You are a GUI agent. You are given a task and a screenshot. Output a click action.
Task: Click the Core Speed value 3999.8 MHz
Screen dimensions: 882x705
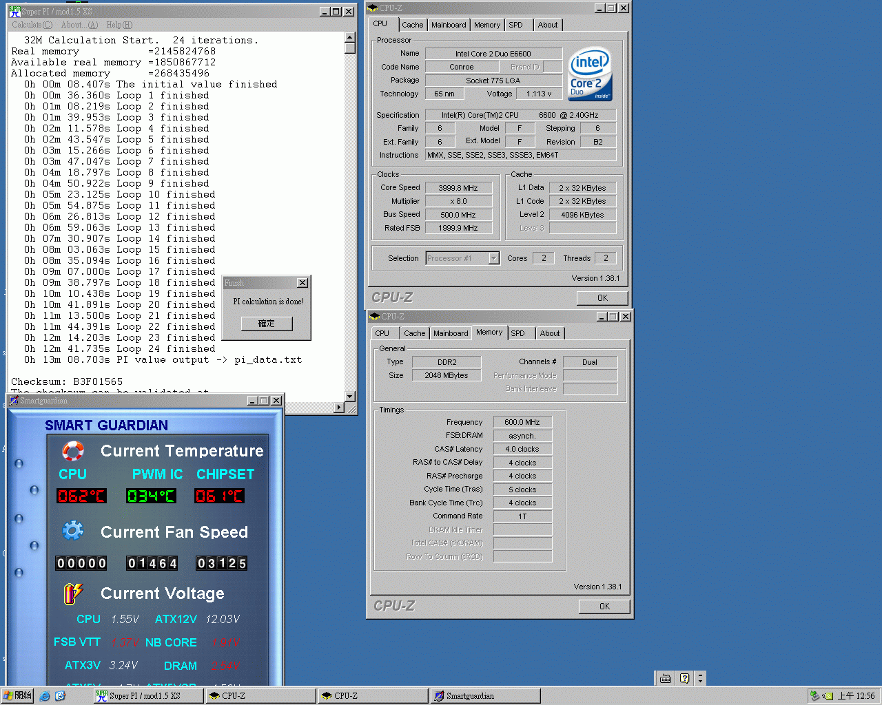(x=458, y=188)
